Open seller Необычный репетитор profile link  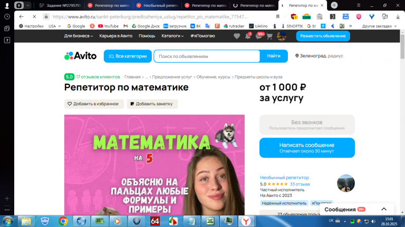284,177
